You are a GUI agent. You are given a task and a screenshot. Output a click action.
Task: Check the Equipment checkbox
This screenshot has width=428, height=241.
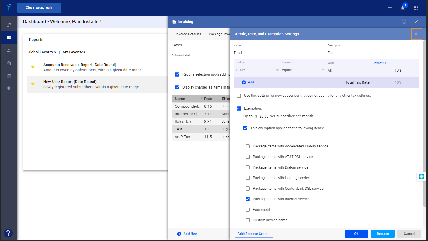(248, 210)
